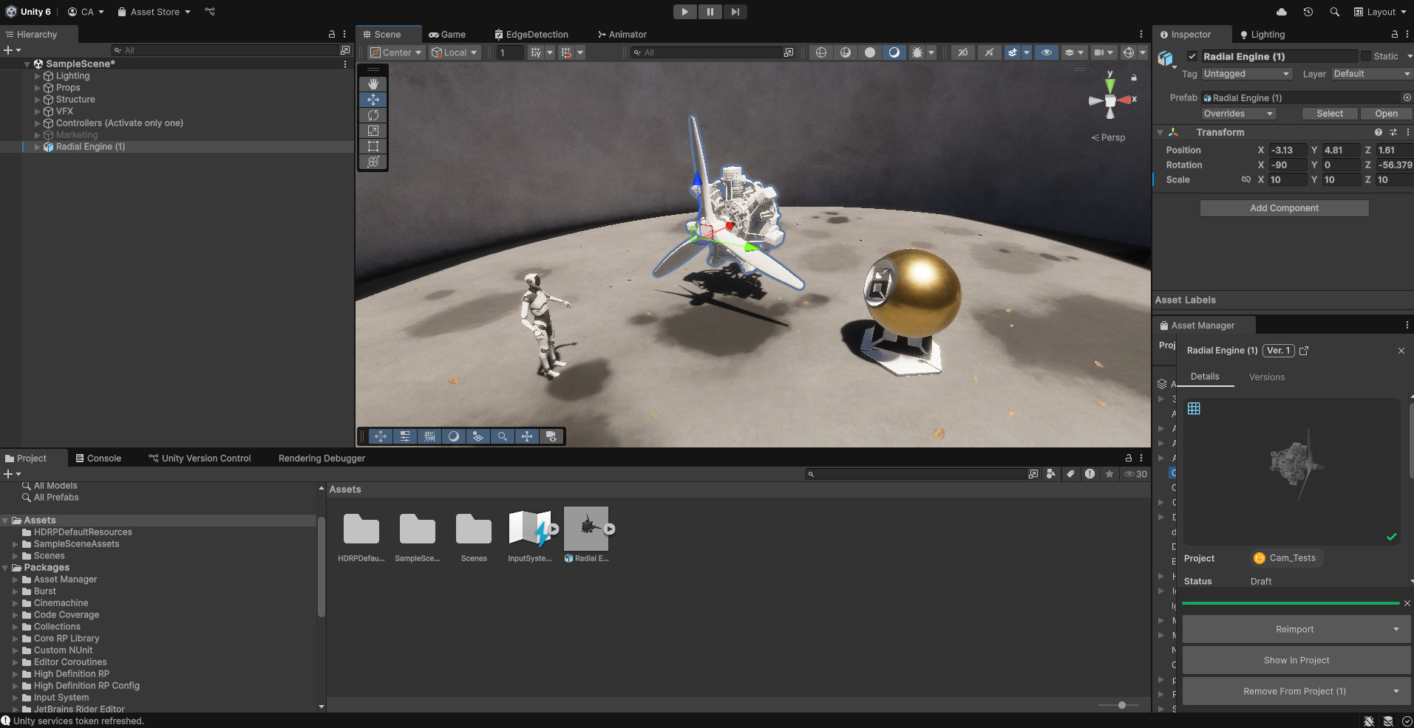Click Rotation Z input field
The image size is (1414, 728).
tap(1395, 165)
